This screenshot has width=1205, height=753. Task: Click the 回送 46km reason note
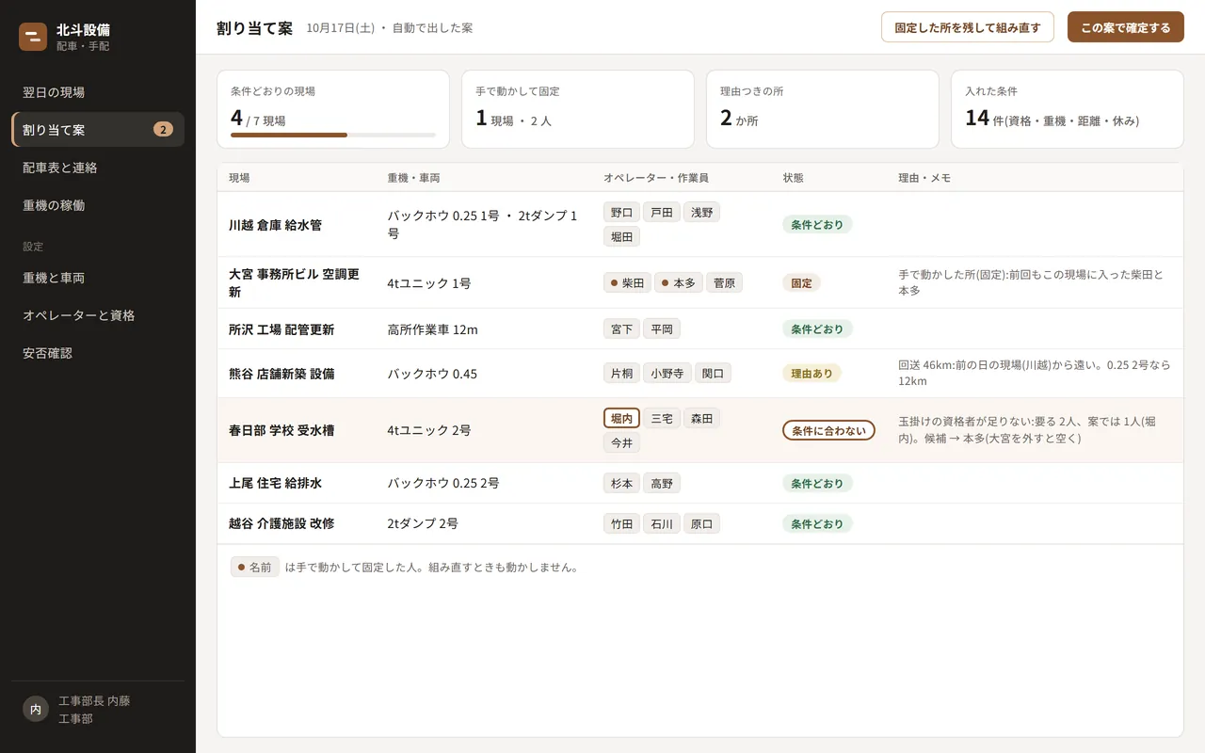tap(1035, 373)
